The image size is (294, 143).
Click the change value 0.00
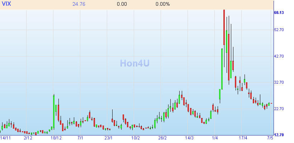122,4
